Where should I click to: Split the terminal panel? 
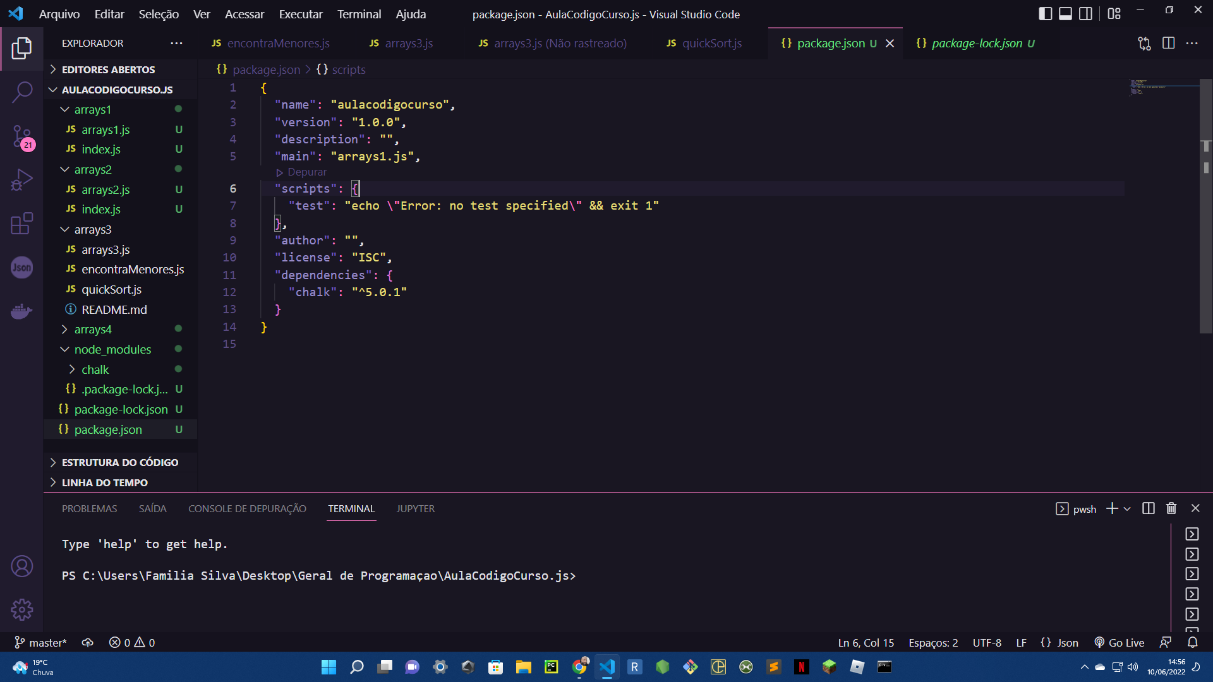1149,509
